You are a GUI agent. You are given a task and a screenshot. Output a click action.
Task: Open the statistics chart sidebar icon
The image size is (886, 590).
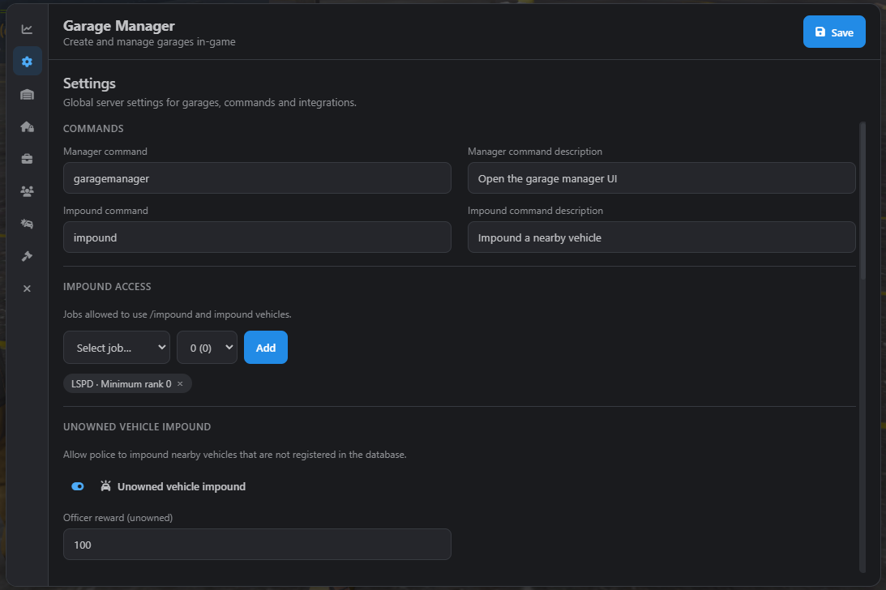tap(27, 29)
